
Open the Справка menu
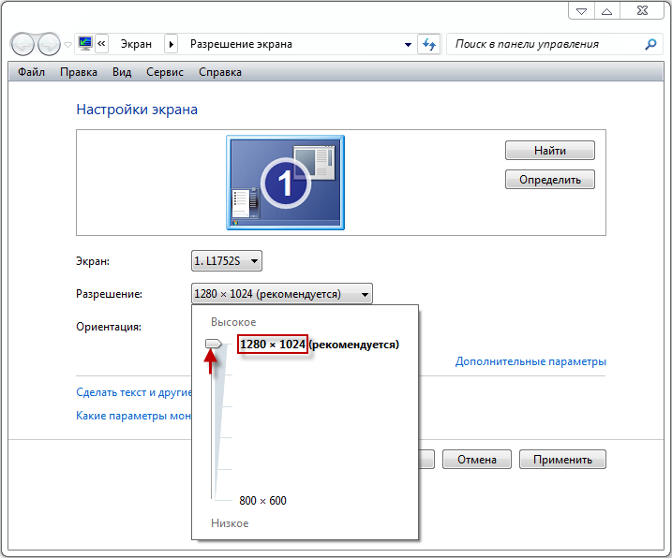click(220, 72)
